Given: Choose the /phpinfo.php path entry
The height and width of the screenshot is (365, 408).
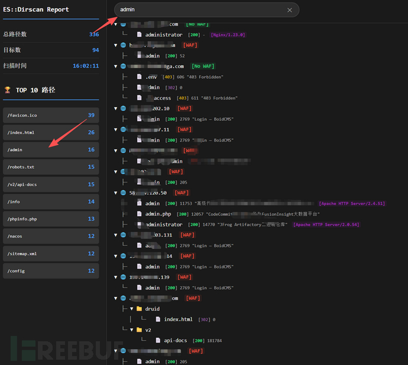Looking at the screenshot, I should [x=51, y=219].
